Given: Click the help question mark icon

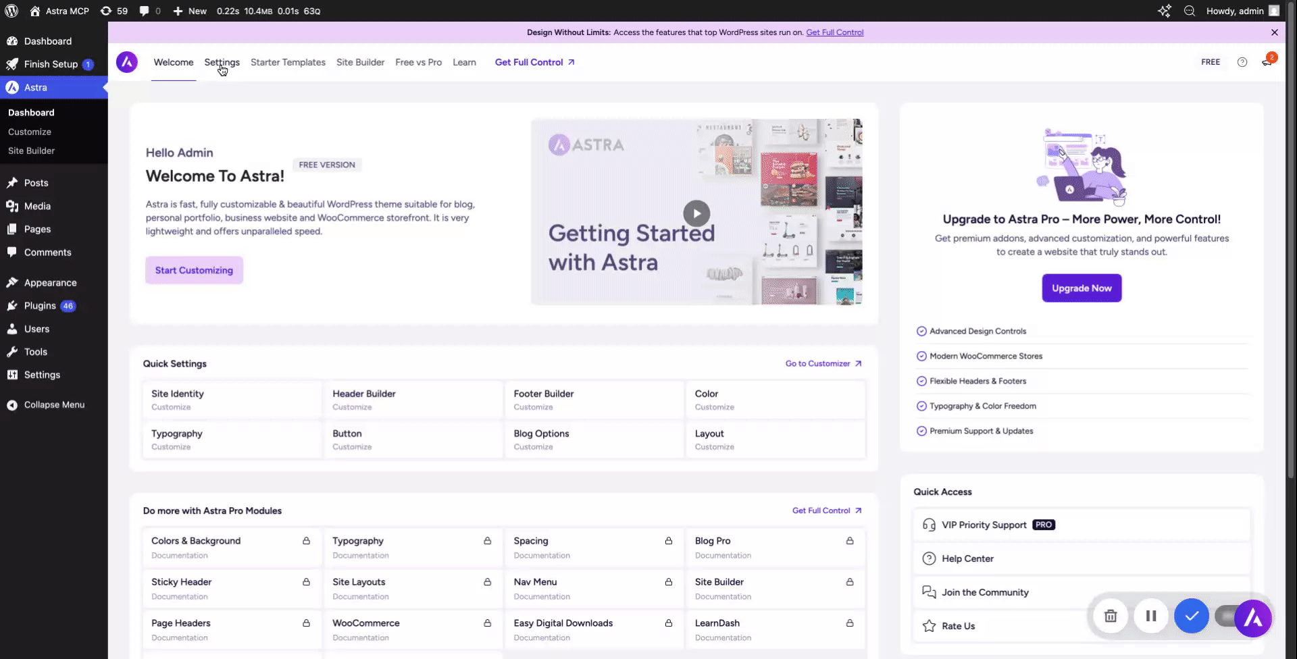Looking at the screenshot, I should [1242, 62].
